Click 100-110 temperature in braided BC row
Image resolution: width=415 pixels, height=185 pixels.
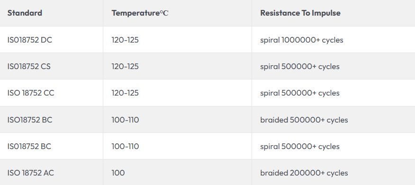125,120
